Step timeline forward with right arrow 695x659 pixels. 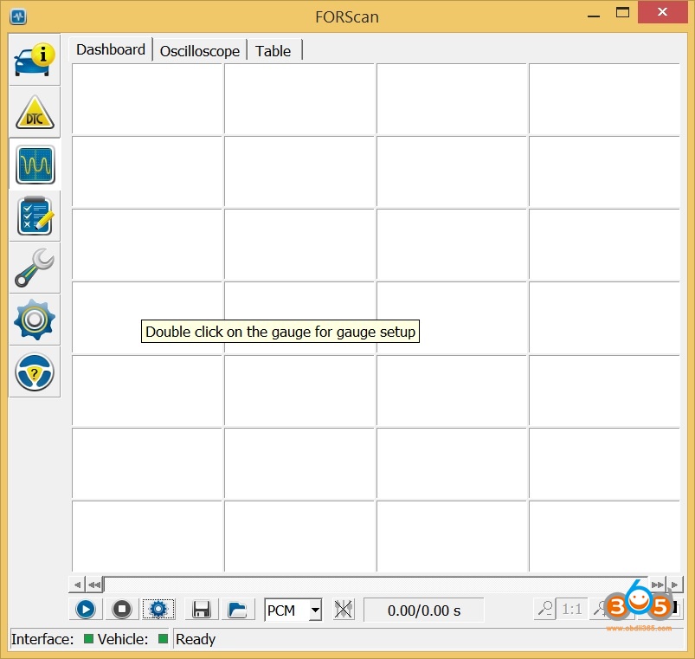674,585
